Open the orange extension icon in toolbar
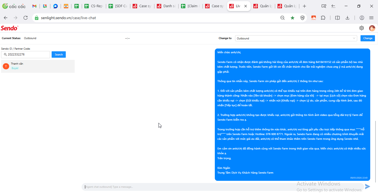 point(314,18)
